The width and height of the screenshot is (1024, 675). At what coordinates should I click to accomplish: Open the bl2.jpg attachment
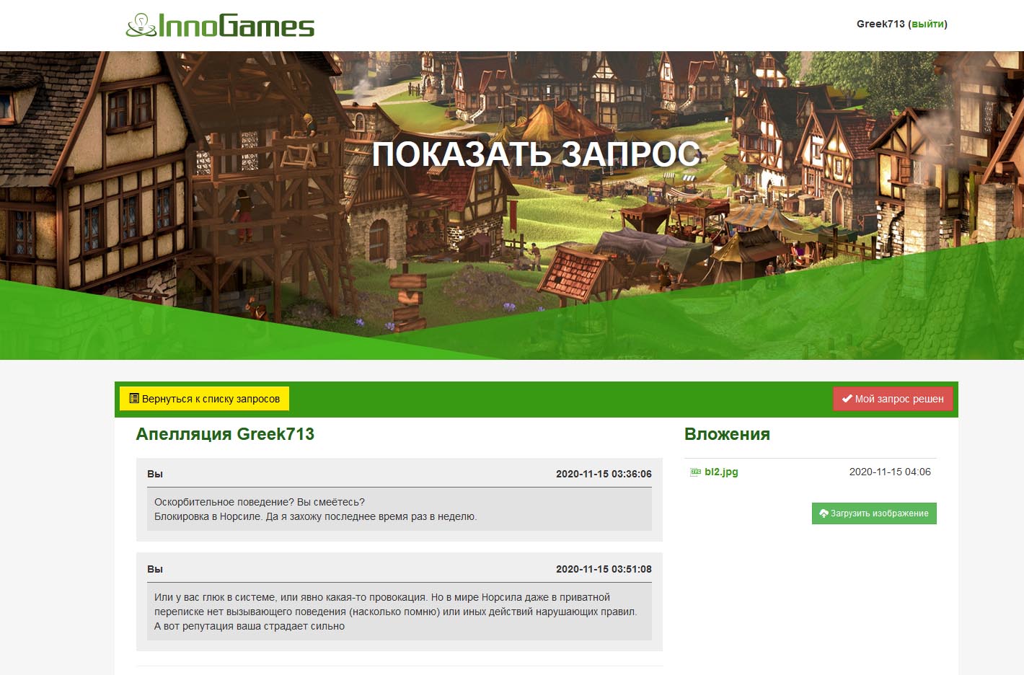tap(721, 472)
